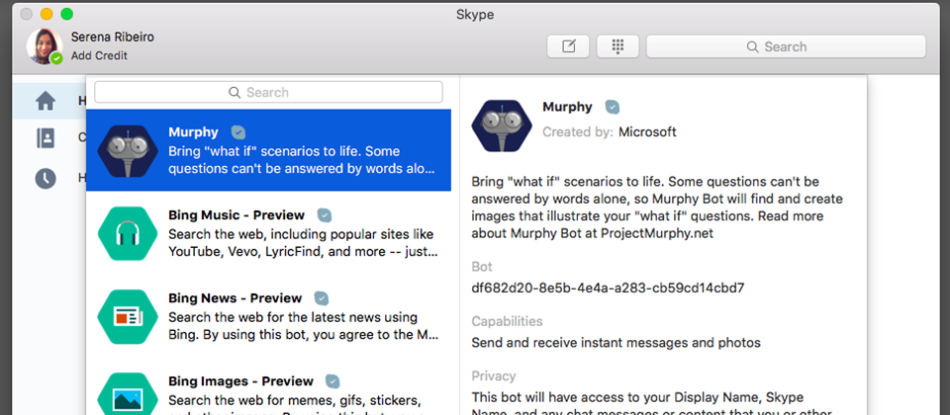Select the Home icon in sidebar

point(46,101)
